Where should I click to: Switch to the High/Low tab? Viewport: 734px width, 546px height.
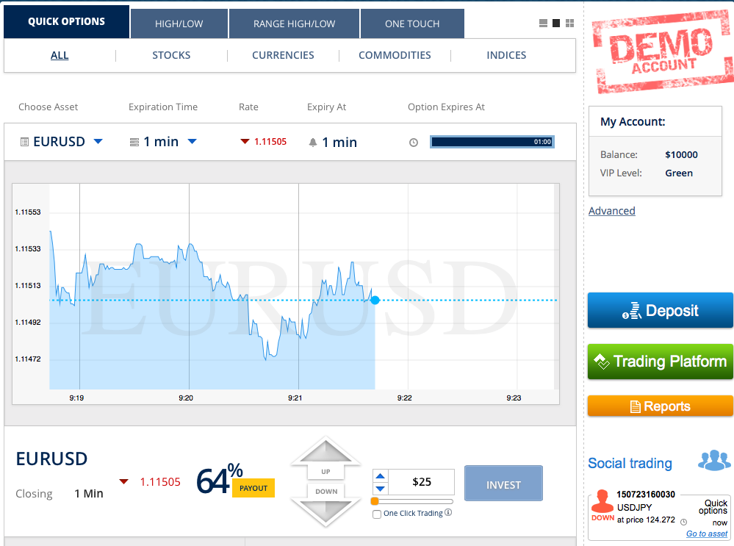tap(179, 24)
